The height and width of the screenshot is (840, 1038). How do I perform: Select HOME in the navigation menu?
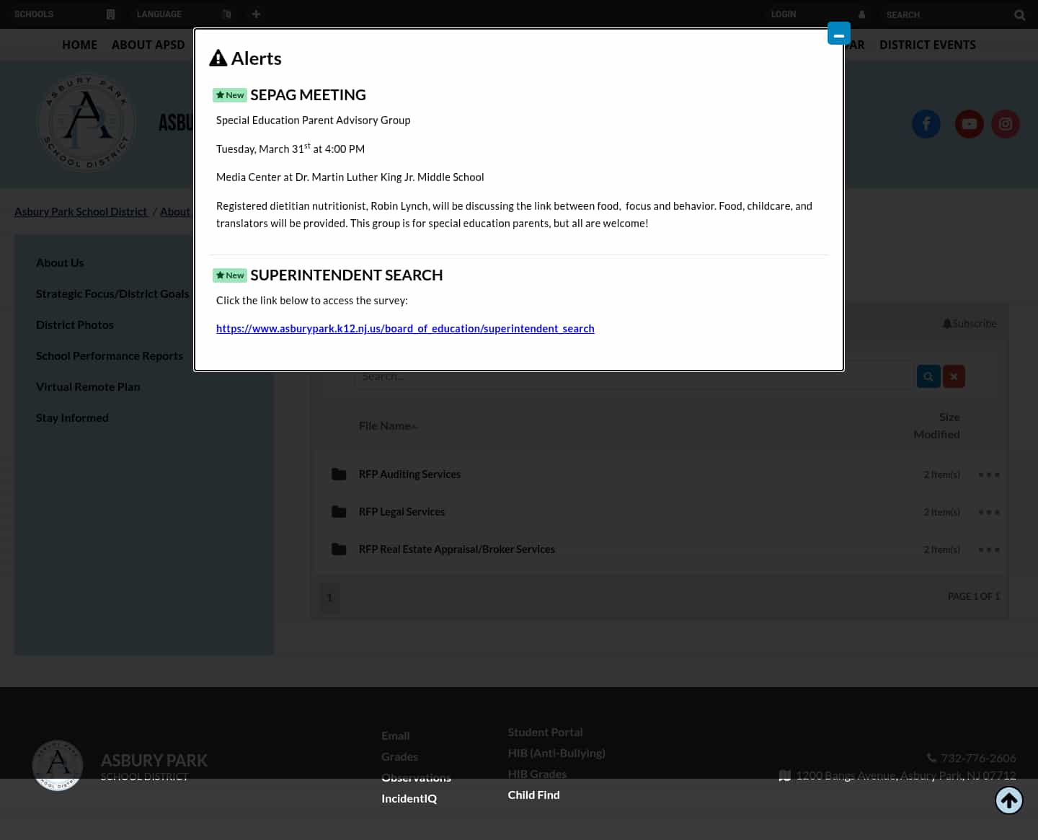[79, 44]
